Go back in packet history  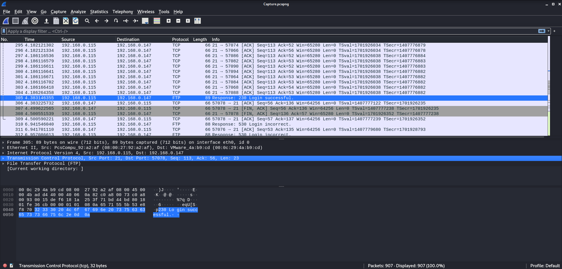(x=97, y=21)
